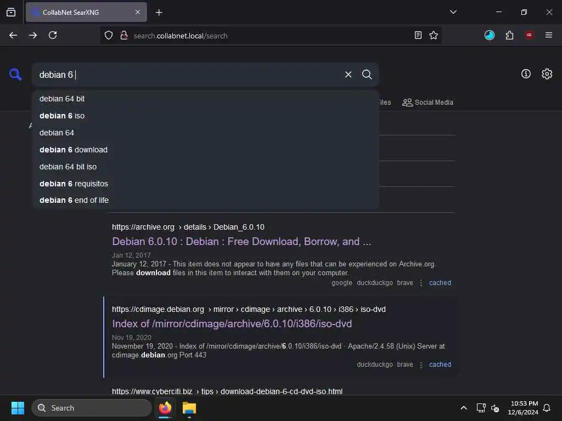Bookmark this page with star
This screenshot has width=562, height=421.
[x=434, y=35]
